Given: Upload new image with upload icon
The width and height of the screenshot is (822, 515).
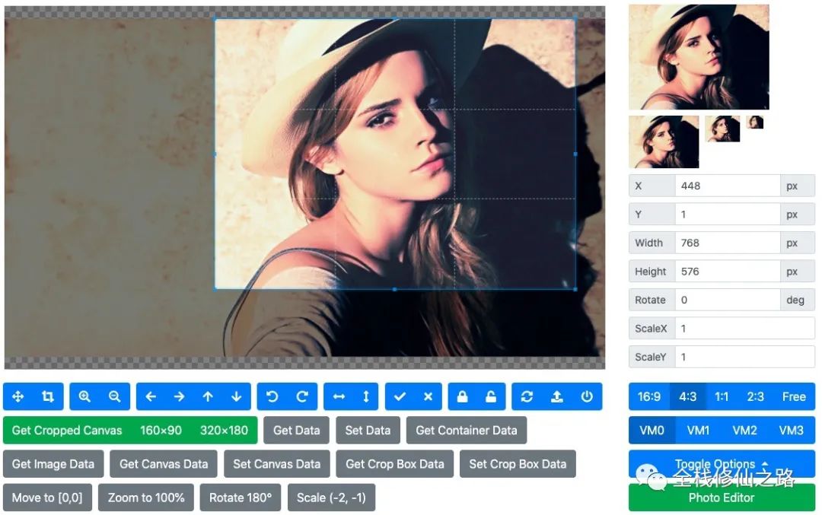Looking at the screenshot, I should [556, 396].
